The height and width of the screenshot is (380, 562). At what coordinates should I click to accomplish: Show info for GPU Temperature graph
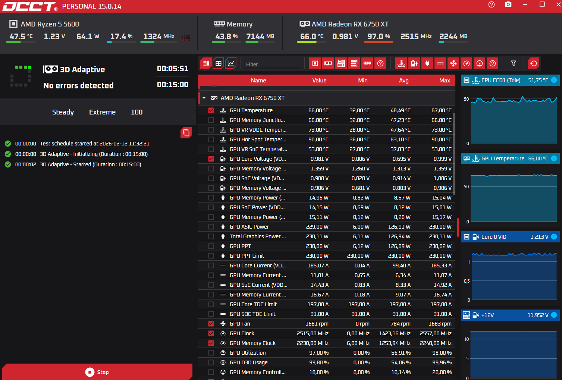pyautogui.click(x=554, y=158)
